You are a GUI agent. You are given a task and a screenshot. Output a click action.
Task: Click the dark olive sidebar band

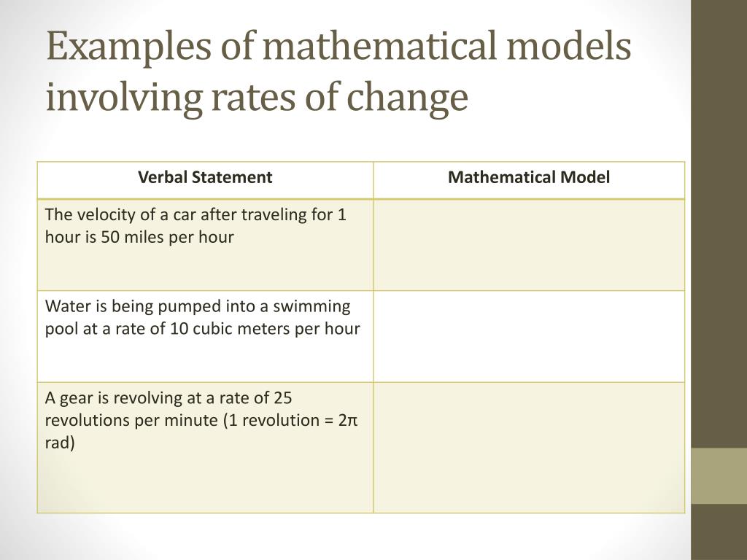(x=719, y=224)
